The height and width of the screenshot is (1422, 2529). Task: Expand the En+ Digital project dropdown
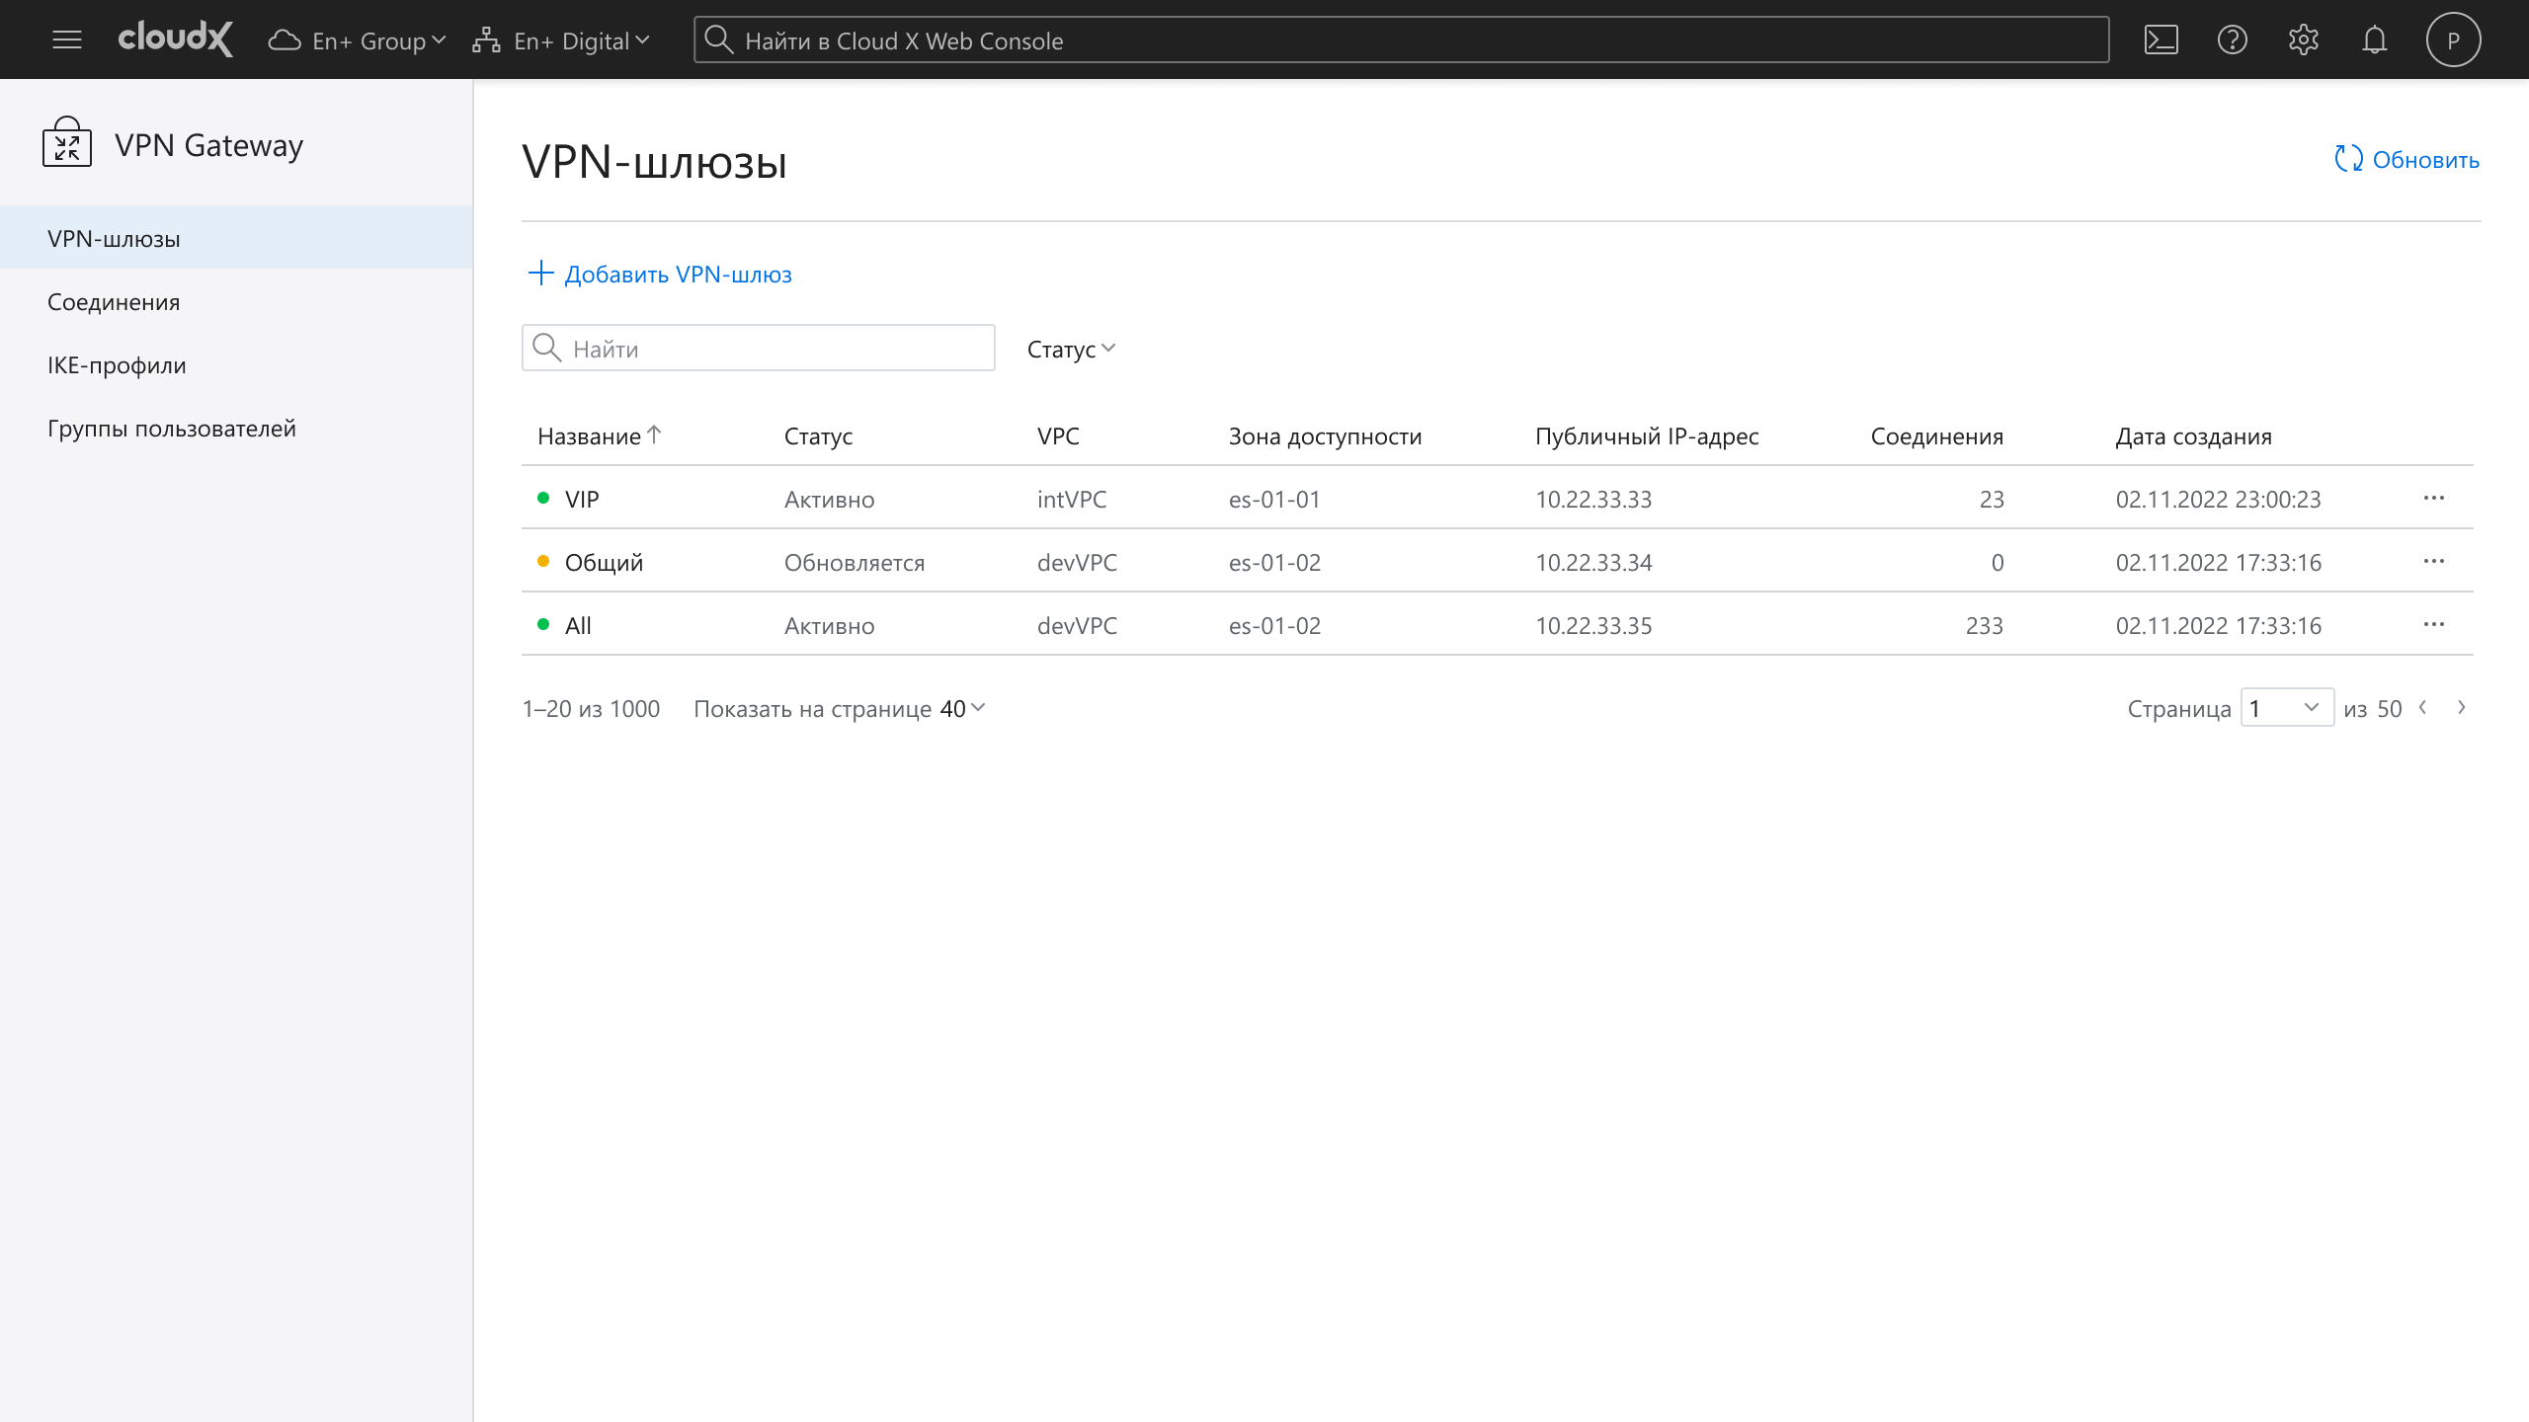coord(561,40)
